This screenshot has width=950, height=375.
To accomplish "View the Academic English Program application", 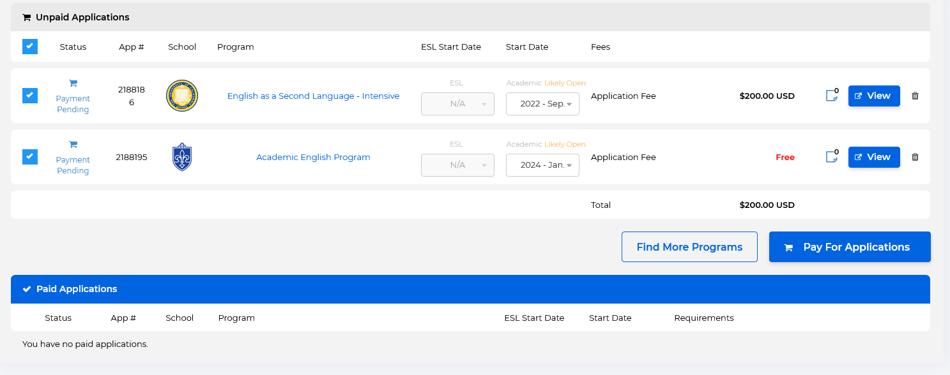I will 873,157.
